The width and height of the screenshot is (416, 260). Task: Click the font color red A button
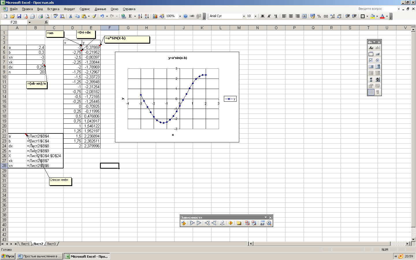382,16
